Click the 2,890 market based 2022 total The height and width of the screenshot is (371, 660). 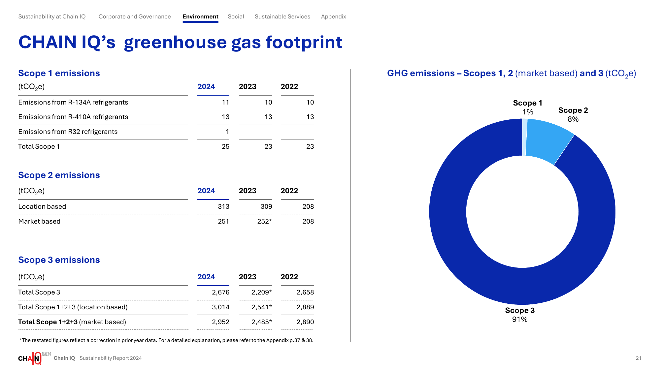coord(305,322)
